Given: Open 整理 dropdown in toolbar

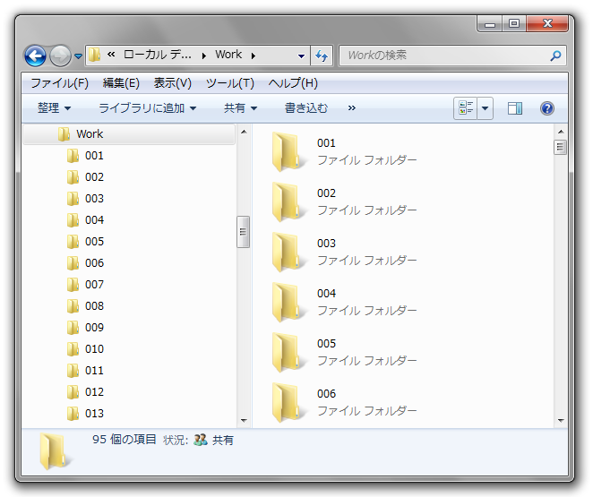Looking at the screenshot, I should tap(54, 108).
